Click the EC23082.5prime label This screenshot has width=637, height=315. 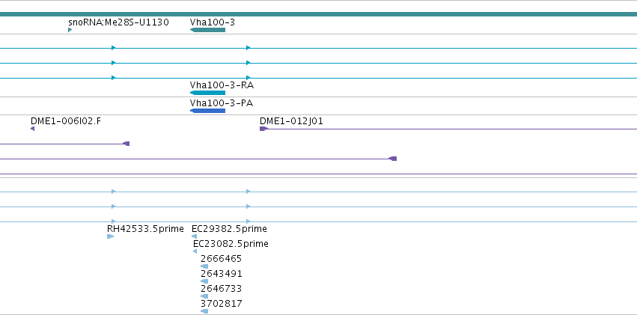pyautogui.click(x=231, y=244)
